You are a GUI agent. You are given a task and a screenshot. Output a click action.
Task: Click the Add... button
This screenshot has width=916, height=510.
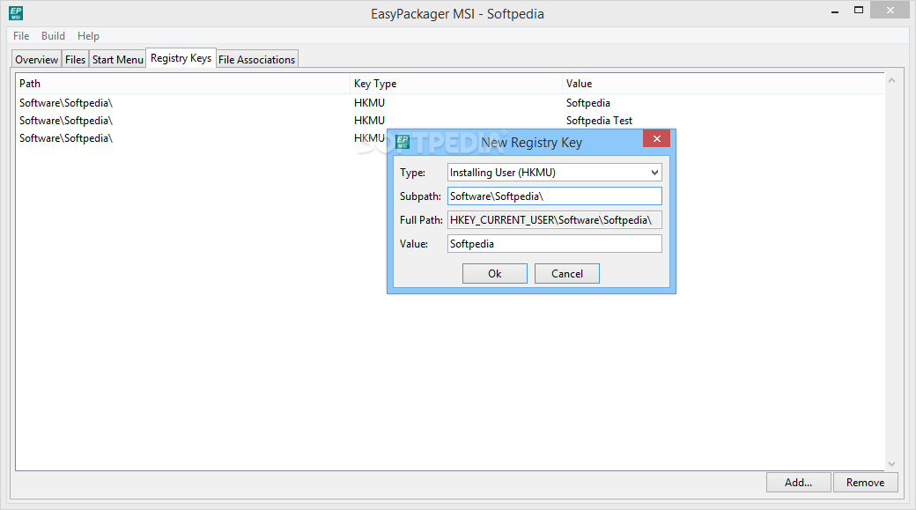coord(799,483)
